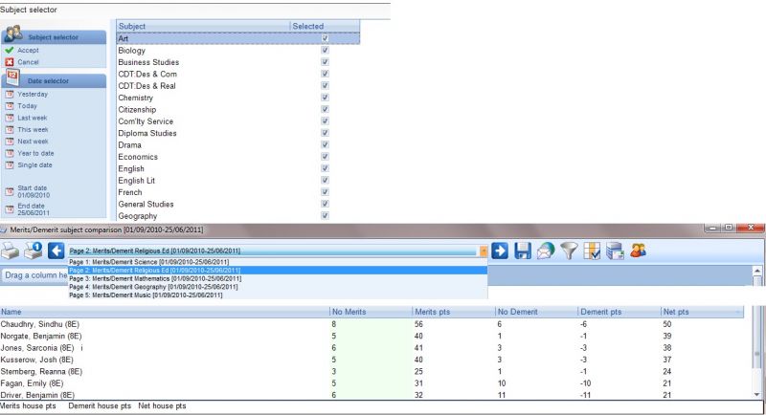Click calendar icon beside Single date
This screenshot has width=766, height=415.
point(10,164)
